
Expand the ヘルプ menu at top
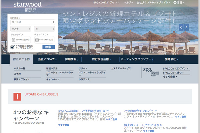point(128,3)
